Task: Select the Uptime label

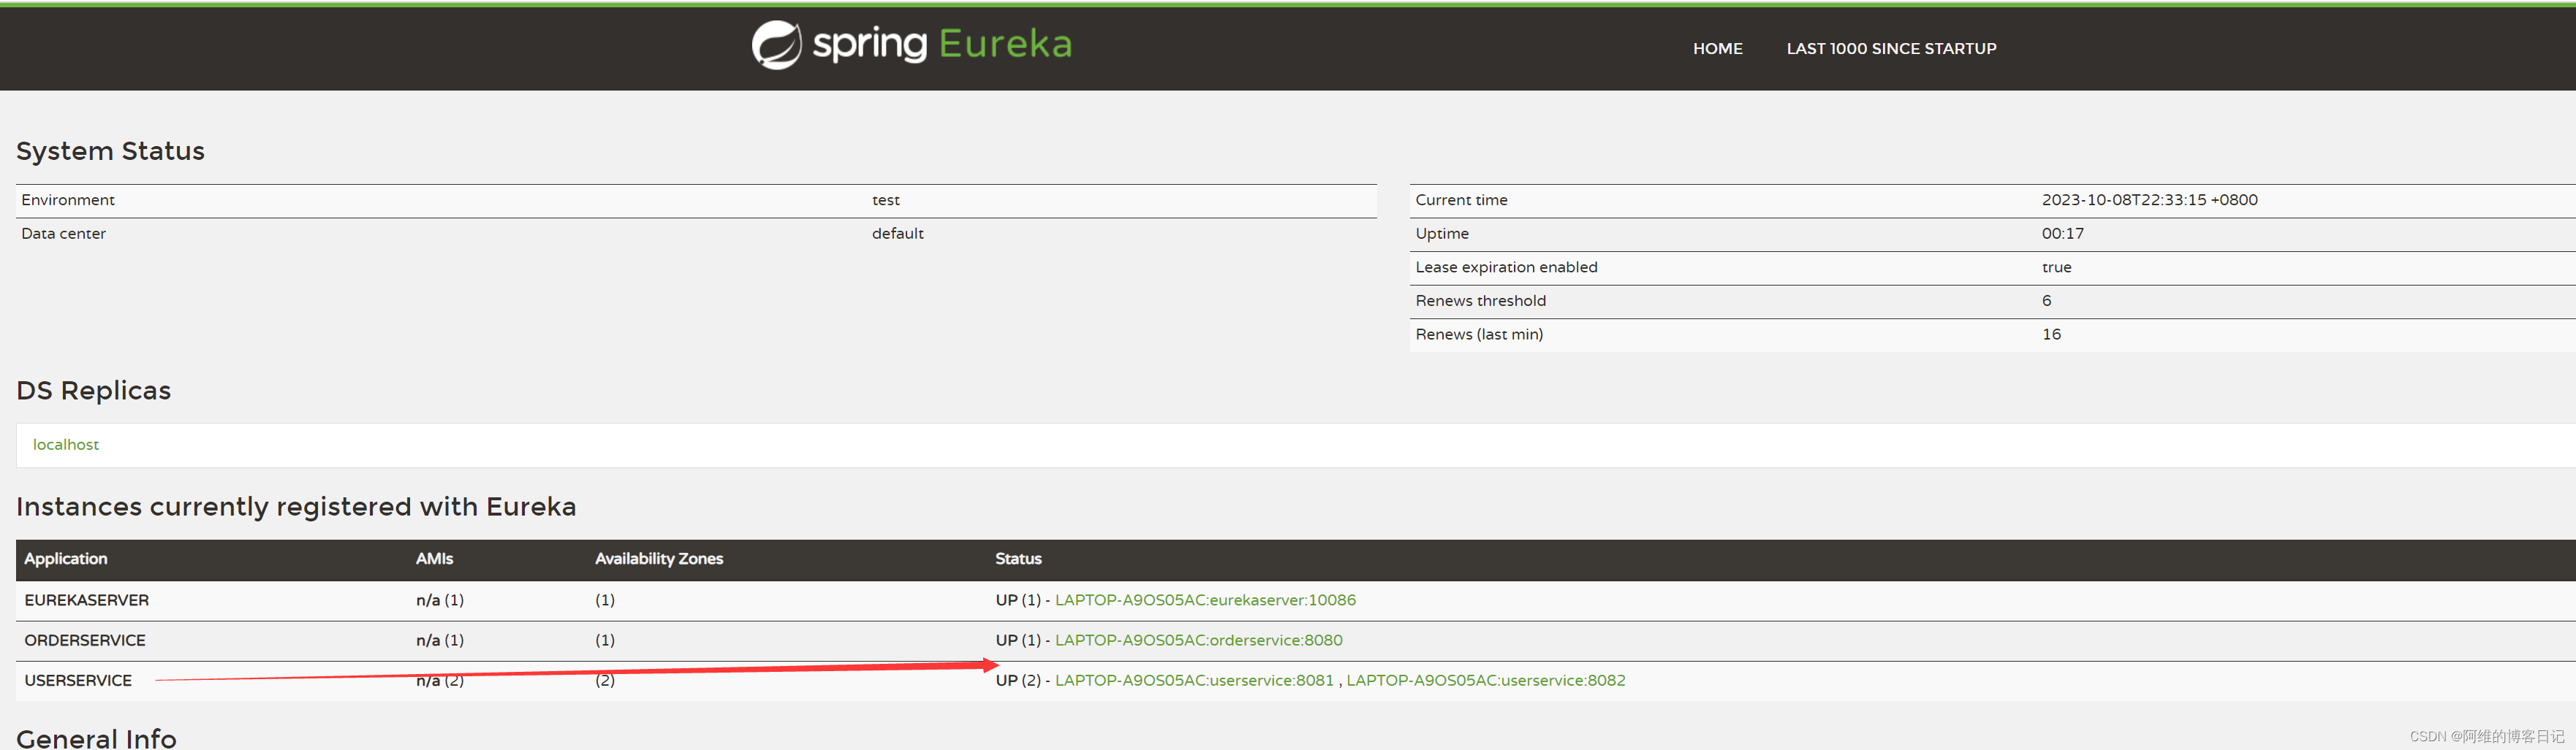Action: [1442, 234]
